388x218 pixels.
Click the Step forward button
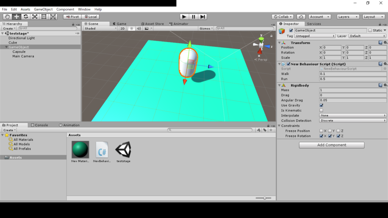pos(203,17)
